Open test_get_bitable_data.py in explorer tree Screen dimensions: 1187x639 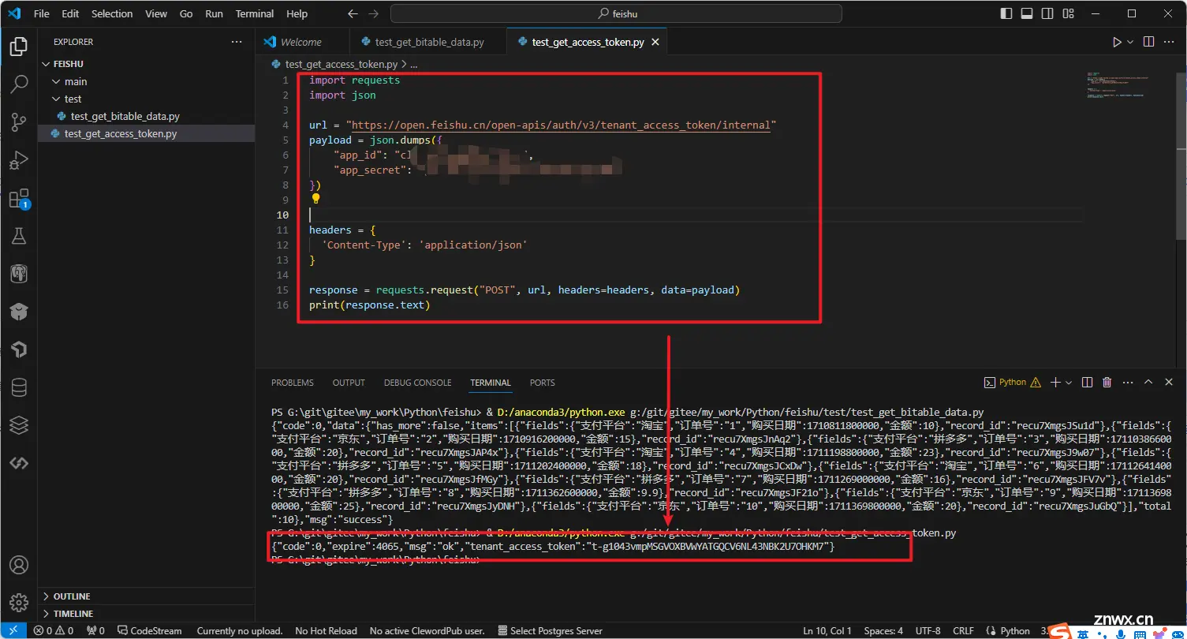125,116
